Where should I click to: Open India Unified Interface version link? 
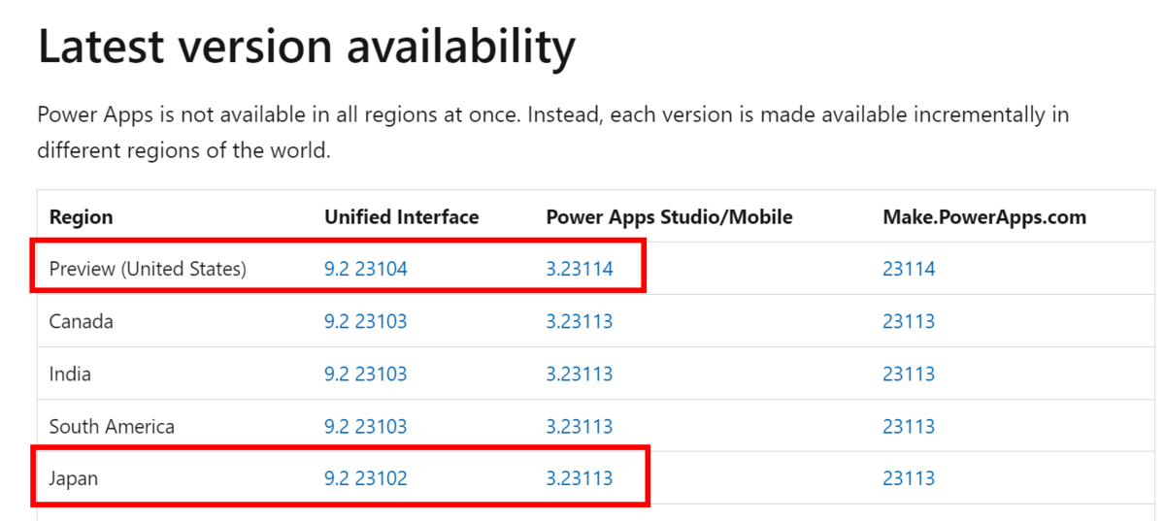coord(365,374)
